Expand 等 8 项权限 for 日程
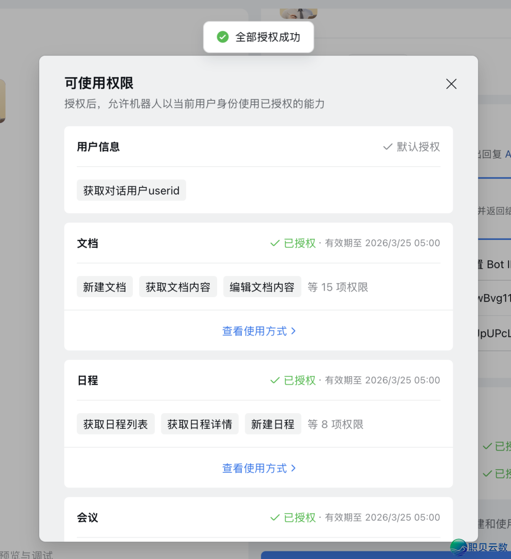The width and height of the screenshot is (511, 559). [335, 424]
